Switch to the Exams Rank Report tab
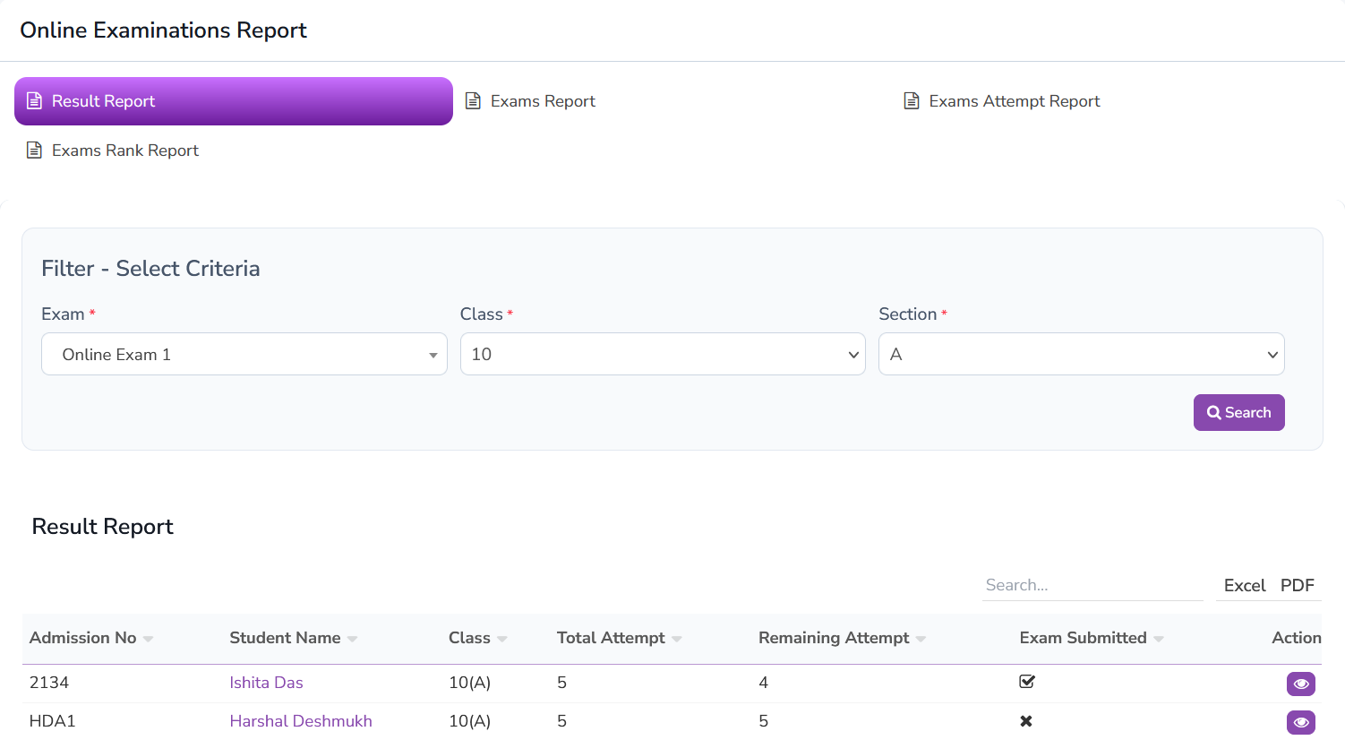The height and width of the screenshot is (740, 1345). pyautogui.click(x=124, y=150)
